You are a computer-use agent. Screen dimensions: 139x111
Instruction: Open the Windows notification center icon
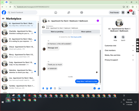coord(135,102)
